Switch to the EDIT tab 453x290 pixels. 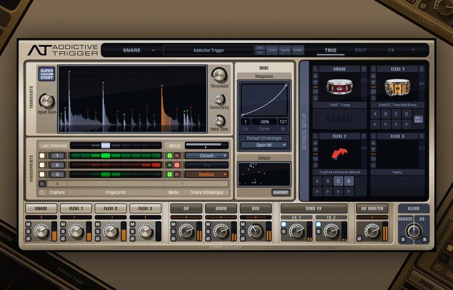pos(361,50)
